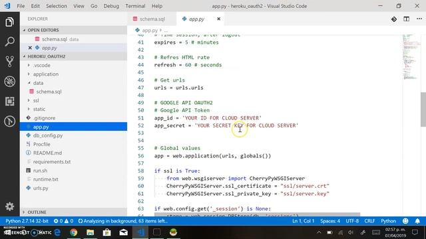
Task: Open run.sh file
Action: click(40, 171)
